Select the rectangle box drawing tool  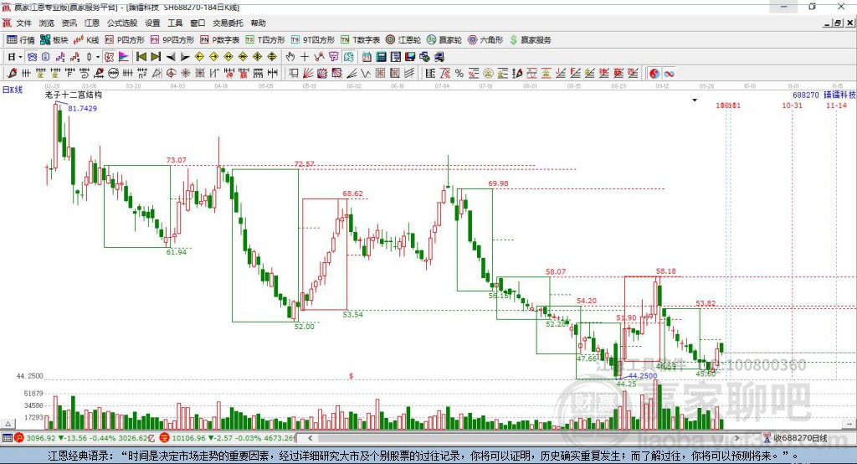294,74
